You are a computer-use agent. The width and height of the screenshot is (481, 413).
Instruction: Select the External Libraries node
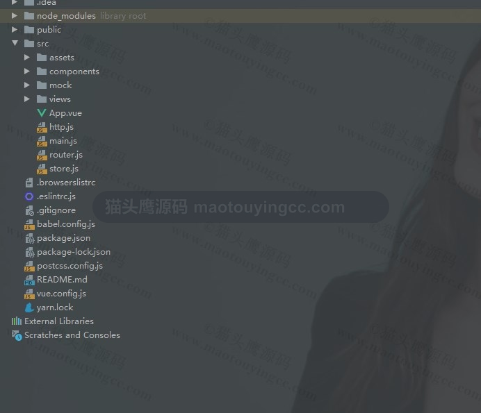[x=59, y=321]
